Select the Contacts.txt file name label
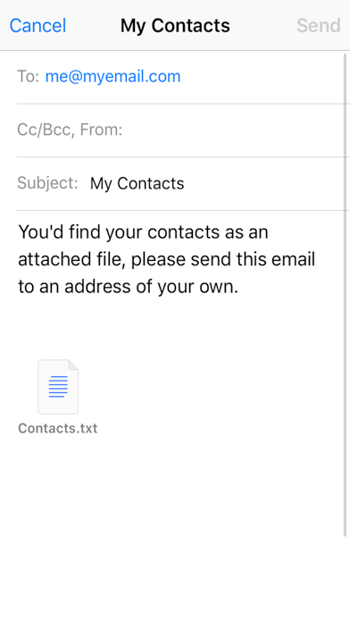This screenshot has width=350, height=622. click(58, 428)
